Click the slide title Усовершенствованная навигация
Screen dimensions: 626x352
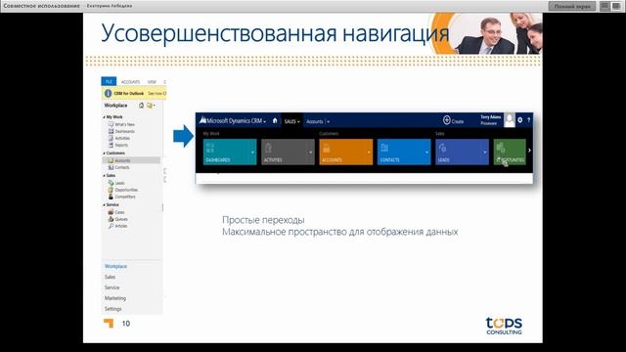[275, 34]
